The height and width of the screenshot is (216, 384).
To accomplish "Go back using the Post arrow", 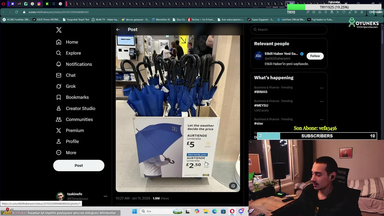I will [118, 29].
